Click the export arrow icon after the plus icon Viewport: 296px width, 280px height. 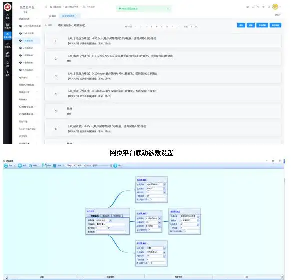tap(31, 166)
